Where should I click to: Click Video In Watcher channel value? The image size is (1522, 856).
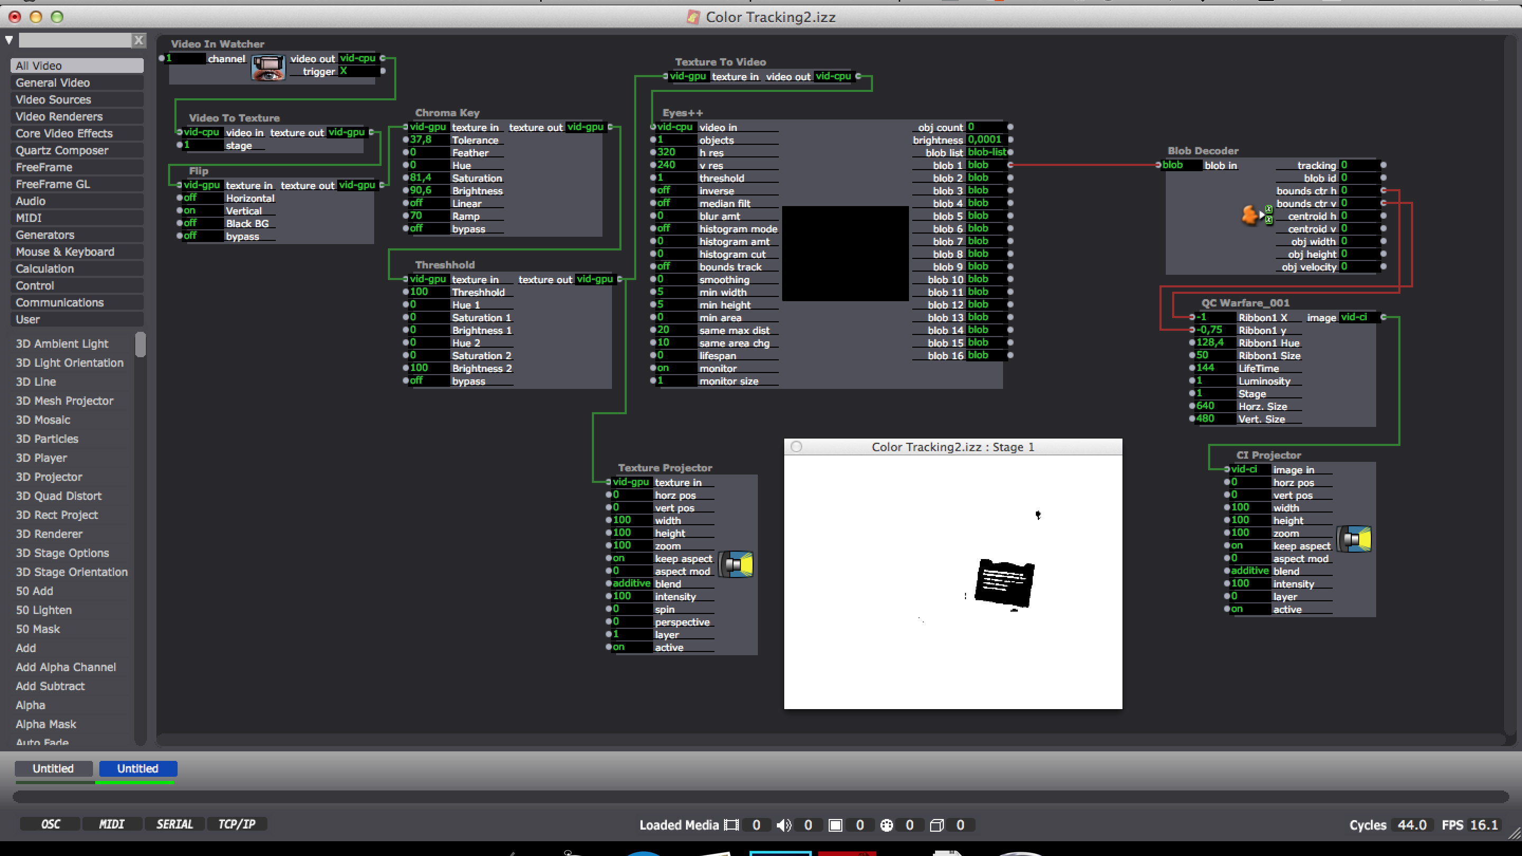pos(185,58)
